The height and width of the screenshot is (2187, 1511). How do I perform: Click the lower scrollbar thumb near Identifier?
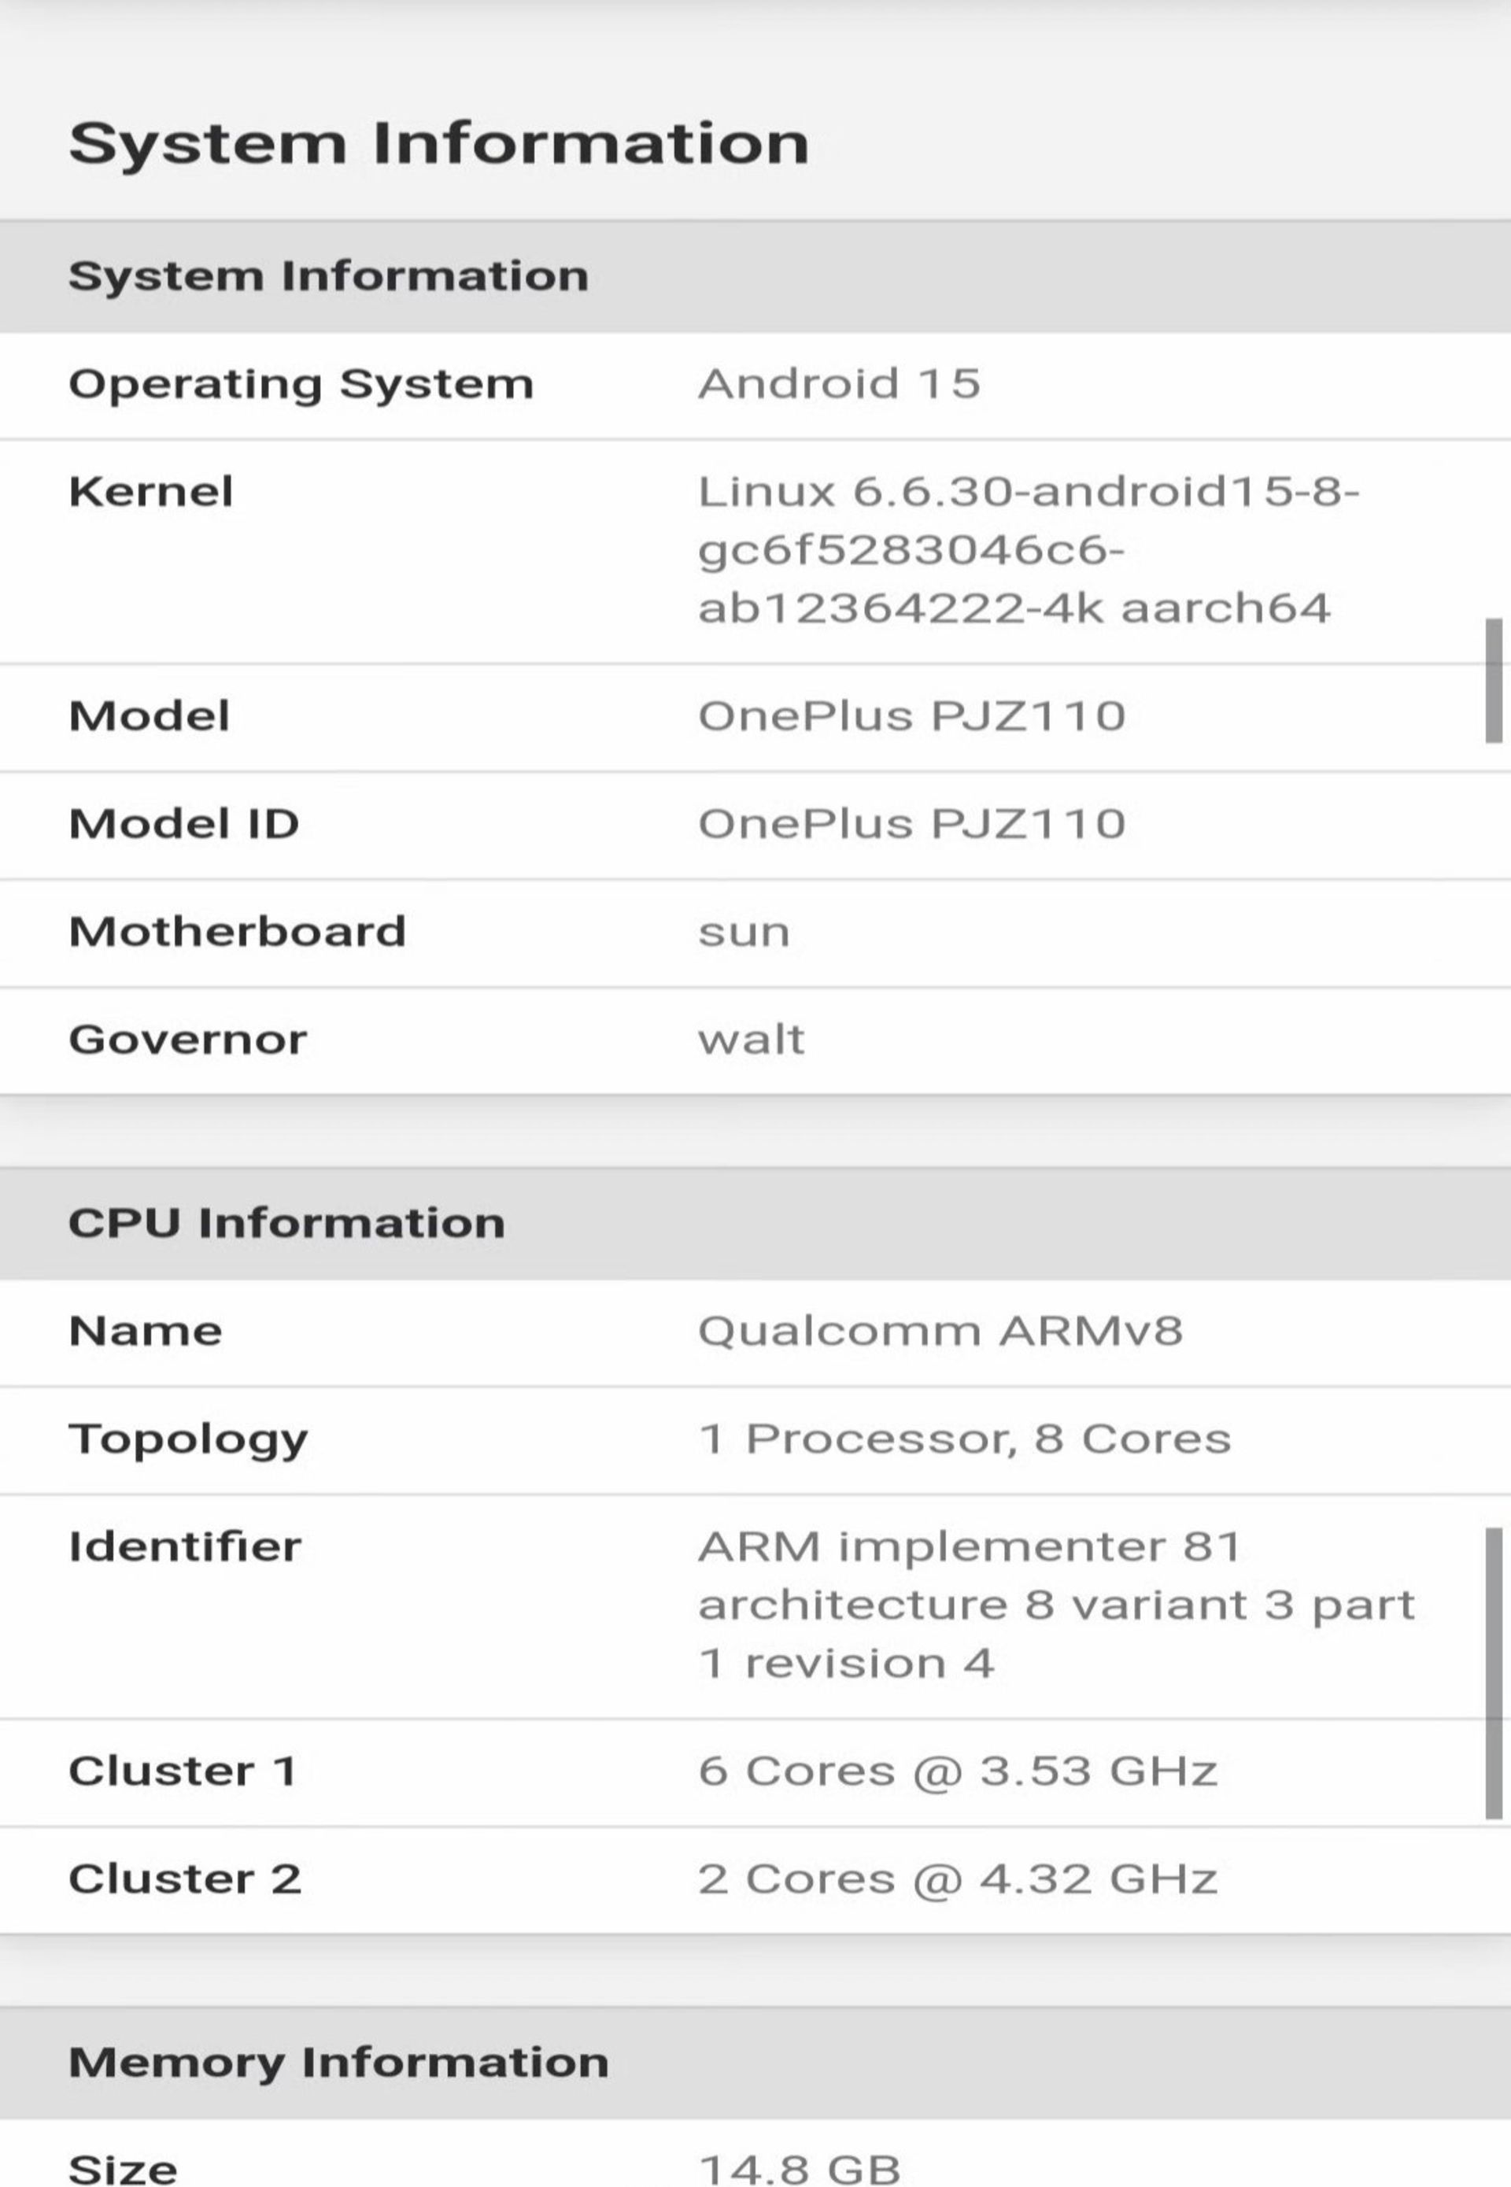(x=1494, y=1673)
